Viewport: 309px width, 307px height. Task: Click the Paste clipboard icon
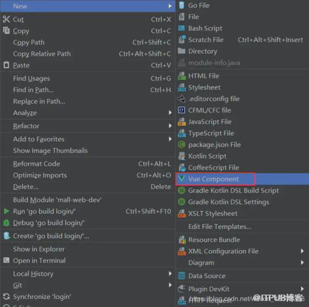click(x=6, y=65)
